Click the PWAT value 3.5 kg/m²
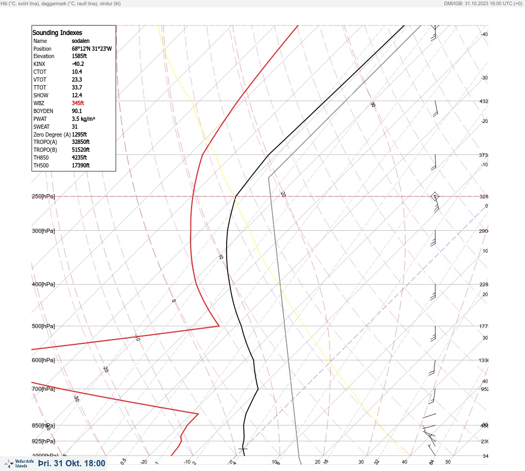 83,119
